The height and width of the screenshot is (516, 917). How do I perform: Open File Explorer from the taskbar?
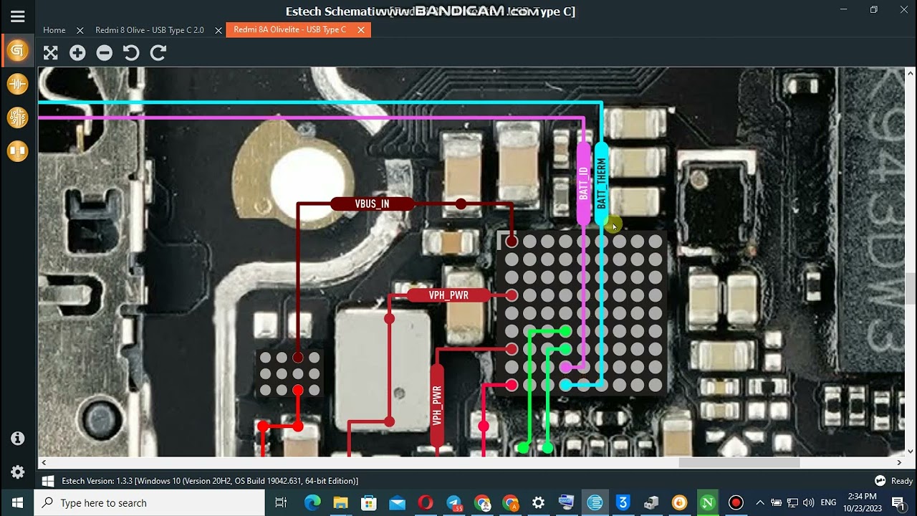[341, 502]
